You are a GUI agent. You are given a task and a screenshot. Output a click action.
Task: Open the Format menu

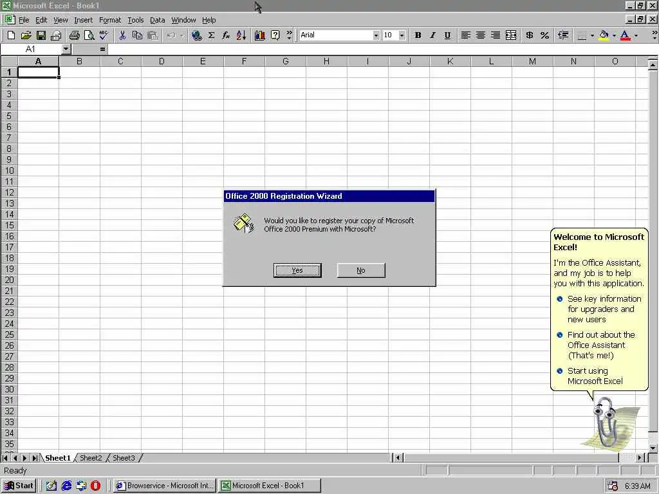pos(109,20)
